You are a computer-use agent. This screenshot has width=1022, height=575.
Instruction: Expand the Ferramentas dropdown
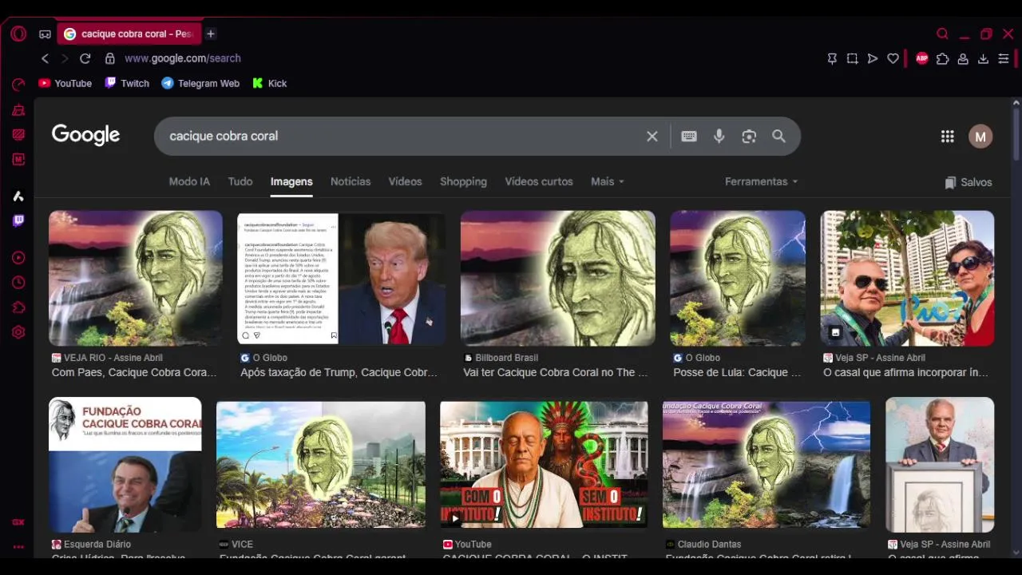[761, 181]
